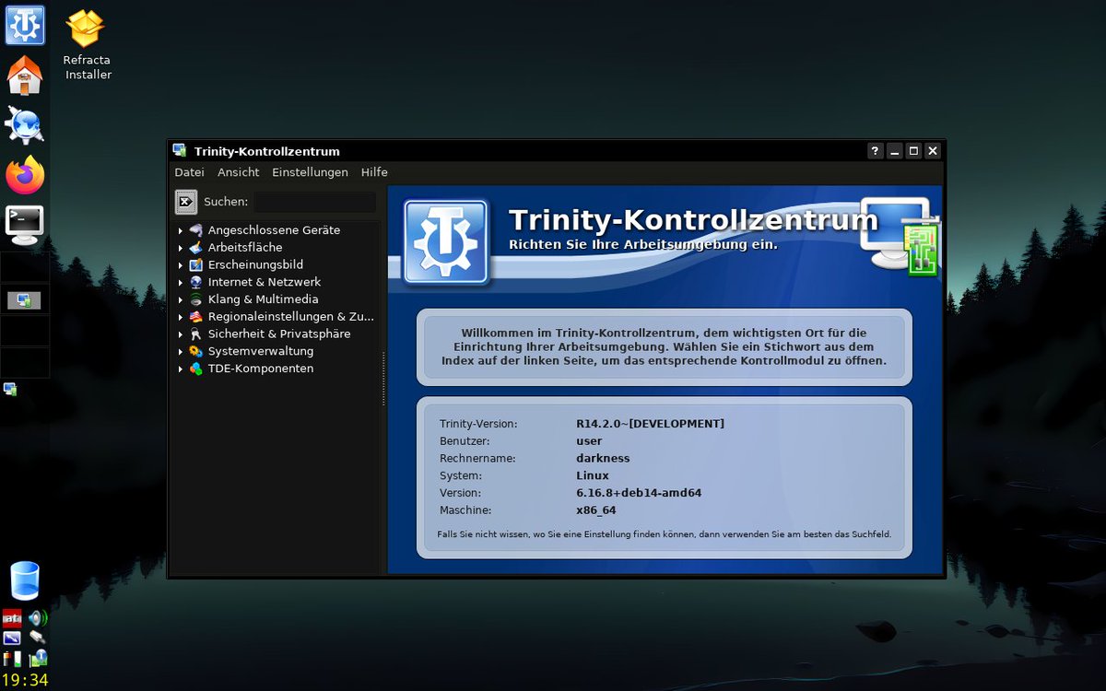Expand the Erscheinungsbild tree arrow
This screenshot has height=691, width=1106.
(x=181, y=264)
